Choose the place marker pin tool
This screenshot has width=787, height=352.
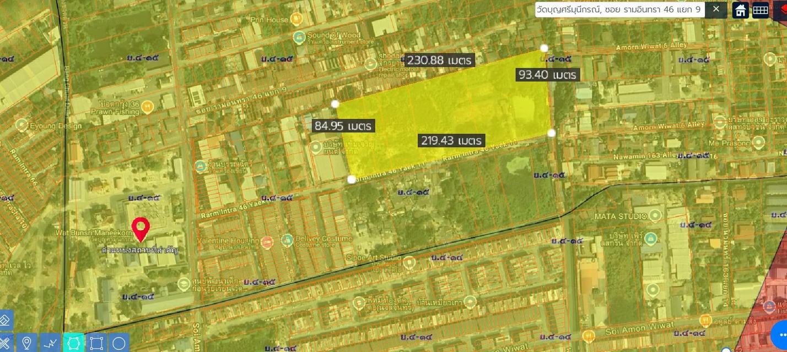coord(26,343)
